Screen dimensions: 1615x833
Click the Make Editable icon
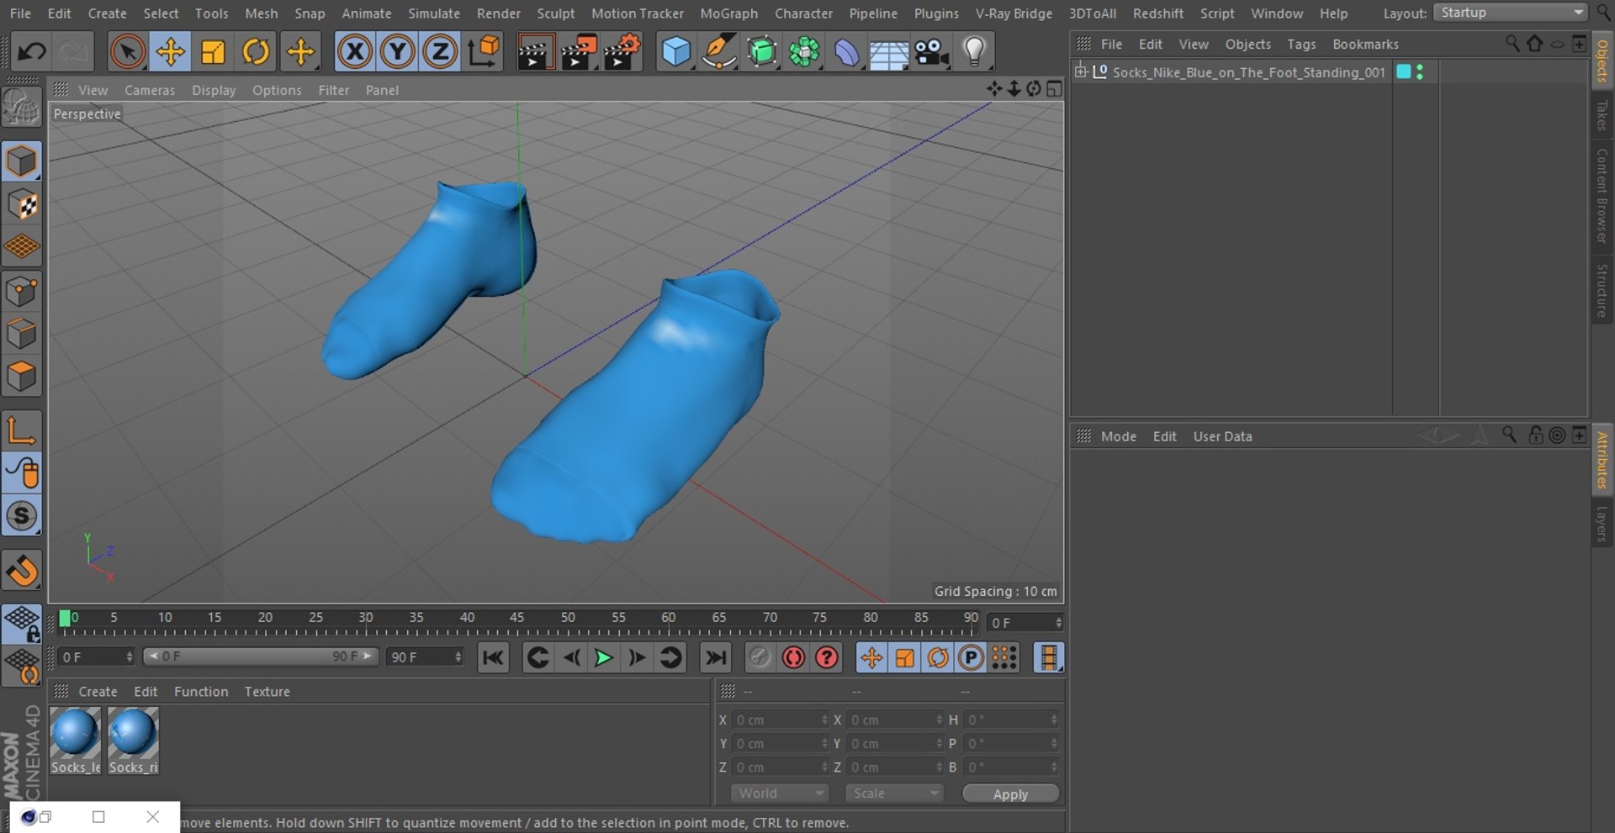pyautogui.click(x=22, y=108)
